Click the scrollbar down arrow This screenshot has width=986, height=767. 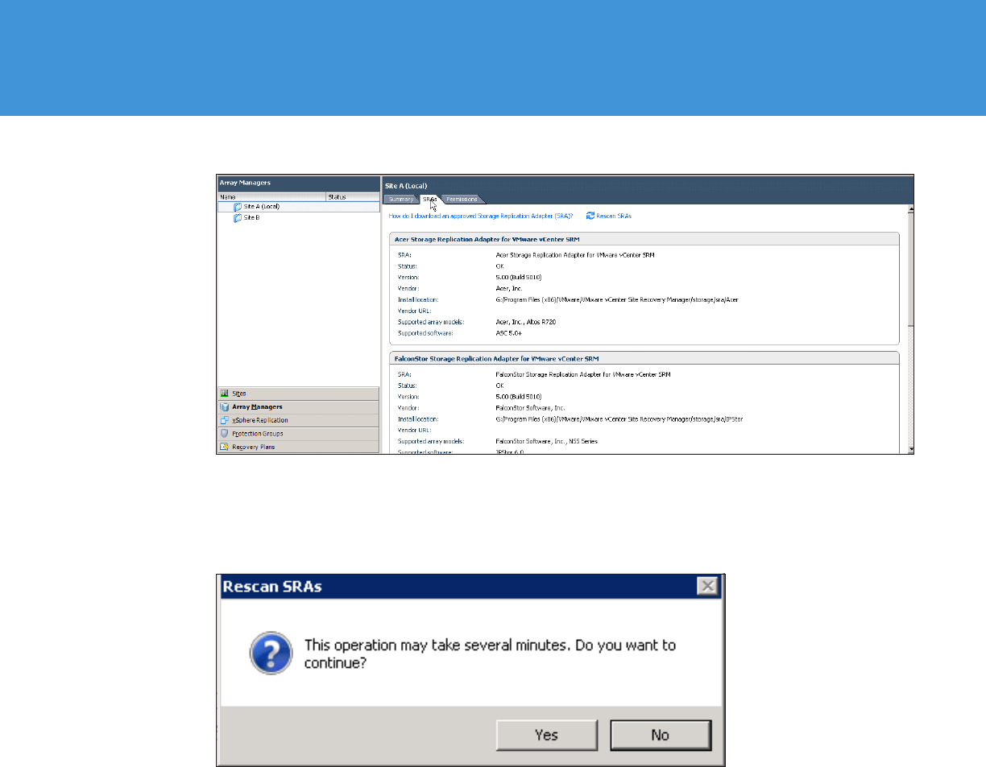(910, 449)
